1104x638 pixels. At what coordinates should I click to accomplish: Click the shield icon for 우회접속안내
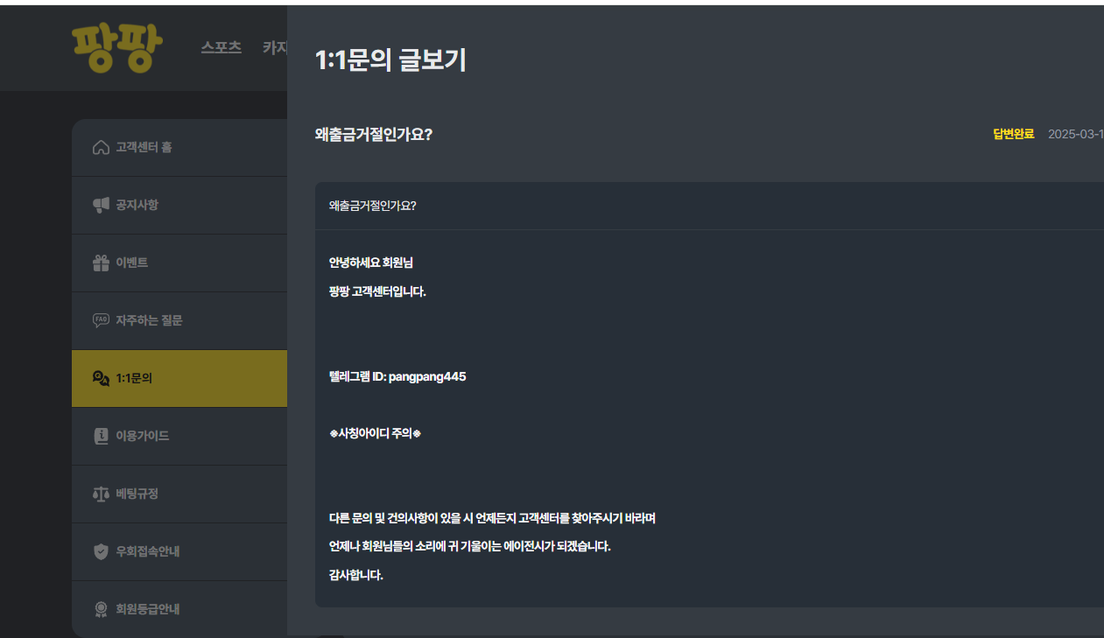pos(101,551)
